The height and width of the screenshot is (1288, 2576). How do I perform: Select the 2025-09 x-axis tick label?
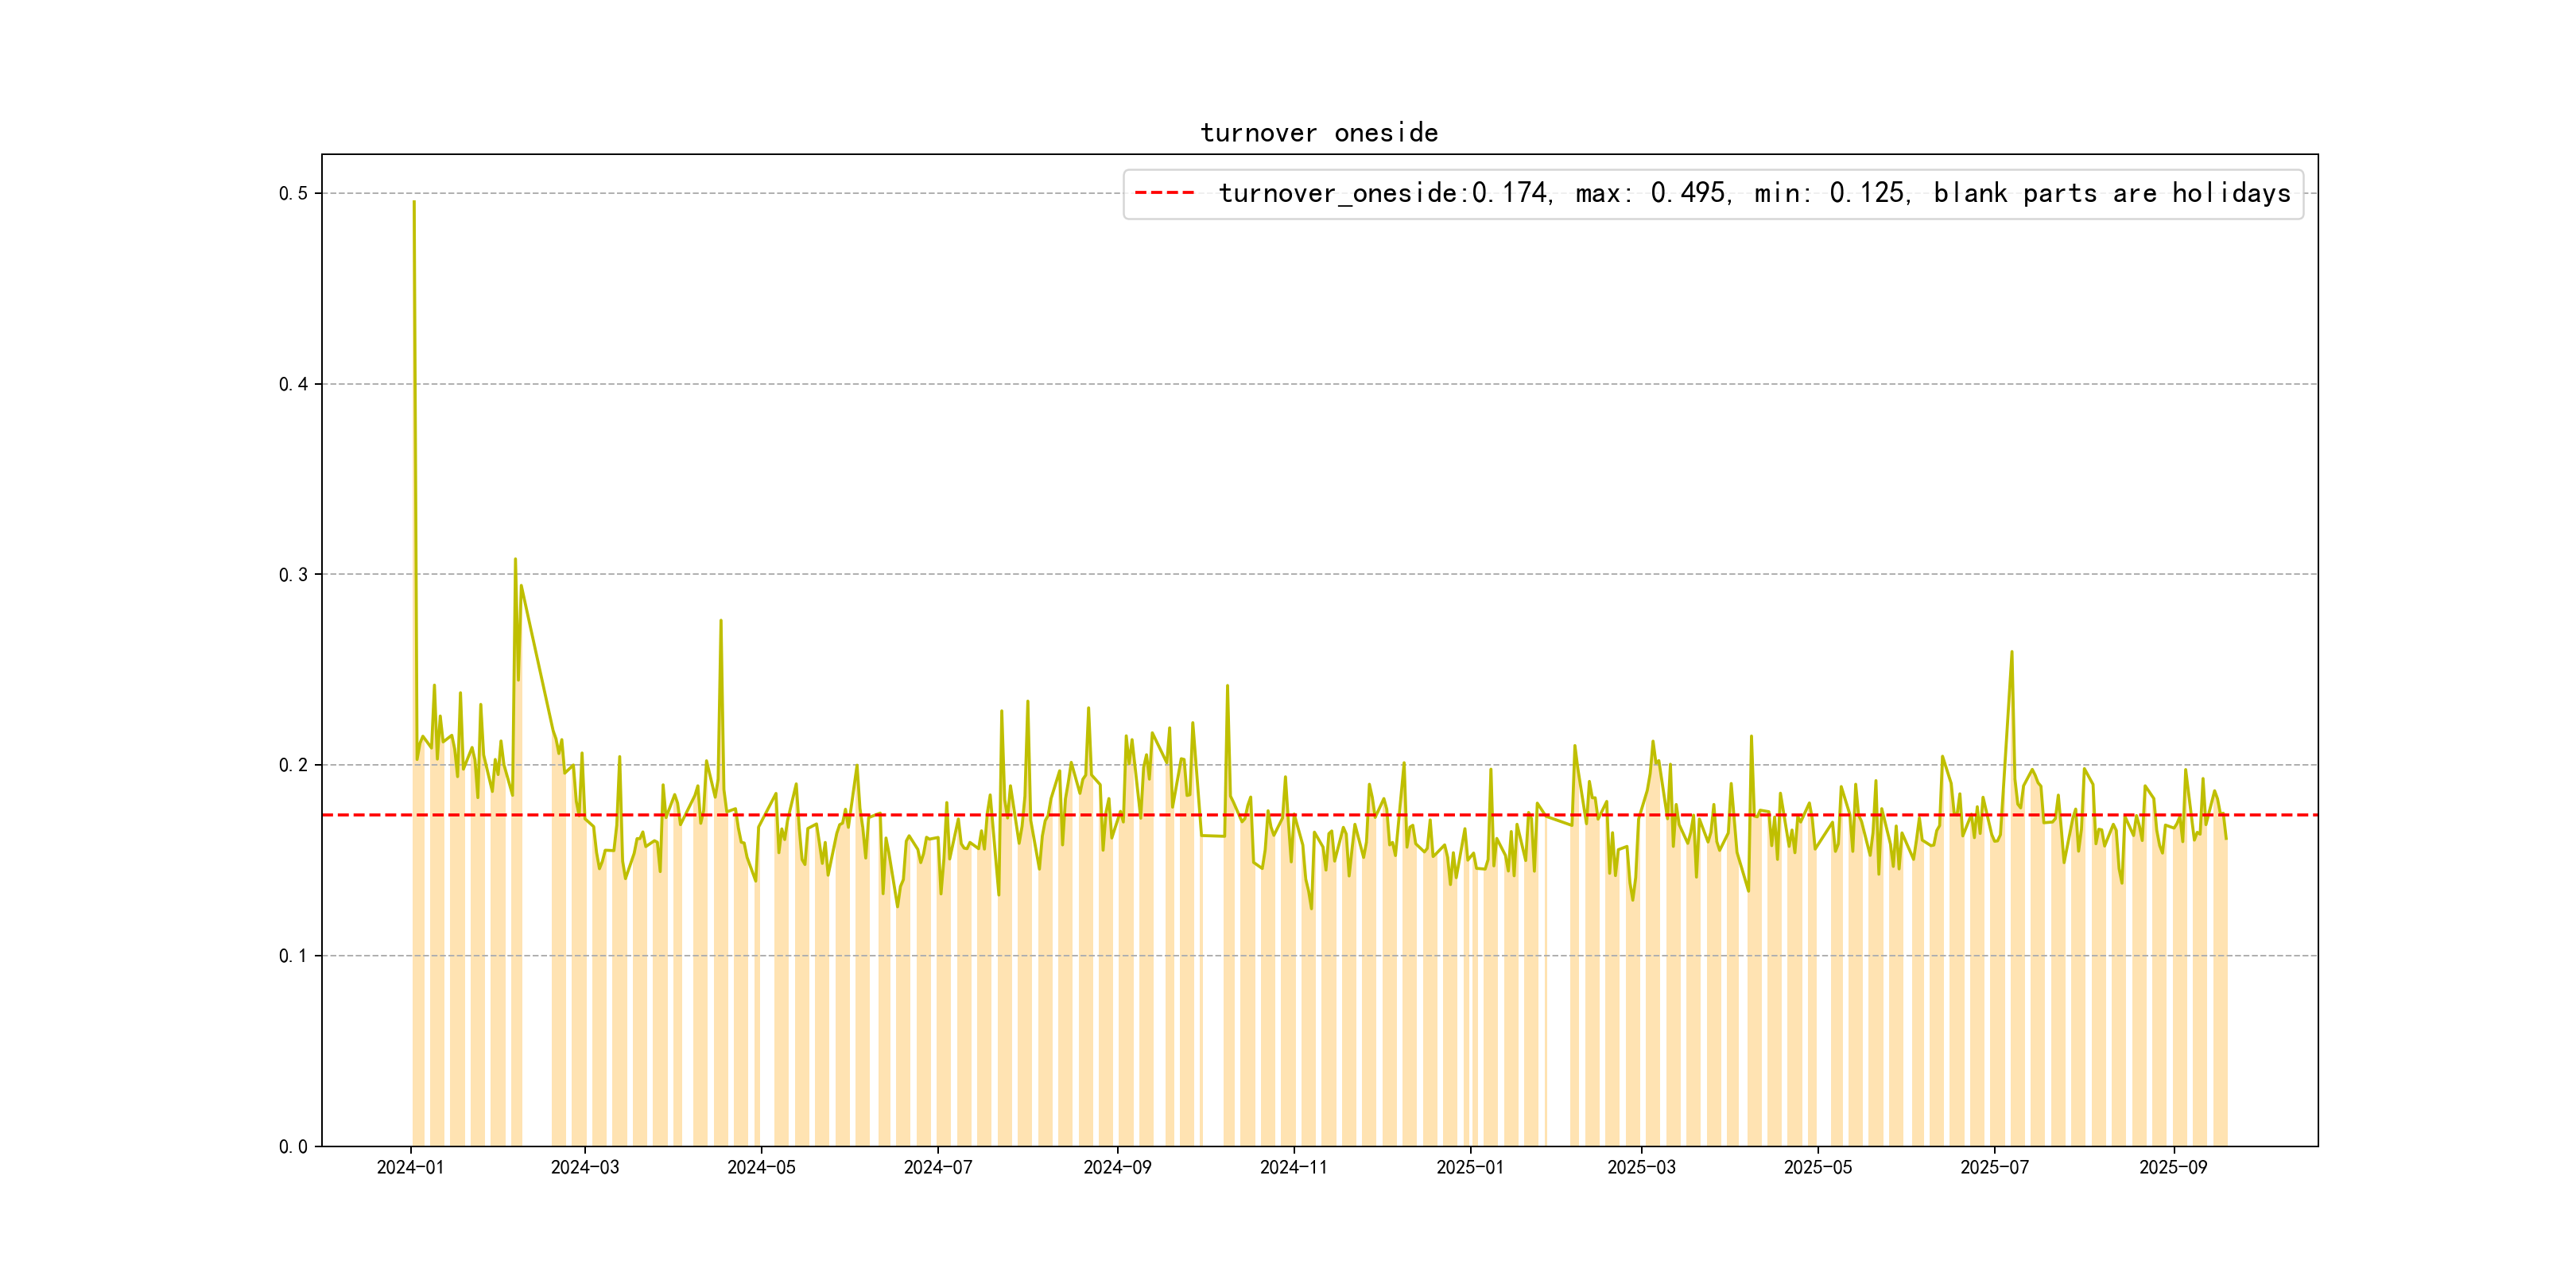pyautogui.click(x=2172, y=1167)
